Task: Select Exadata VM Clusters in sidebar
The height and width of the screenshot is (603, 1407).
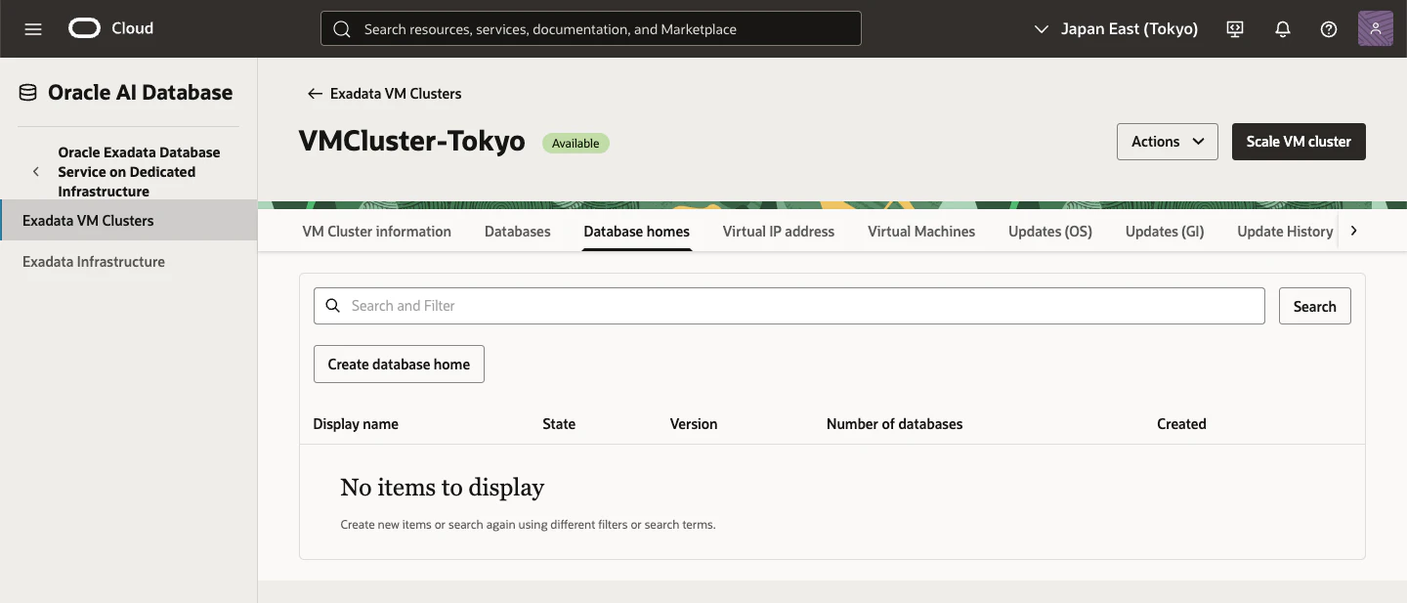Action: pos(128,220)
